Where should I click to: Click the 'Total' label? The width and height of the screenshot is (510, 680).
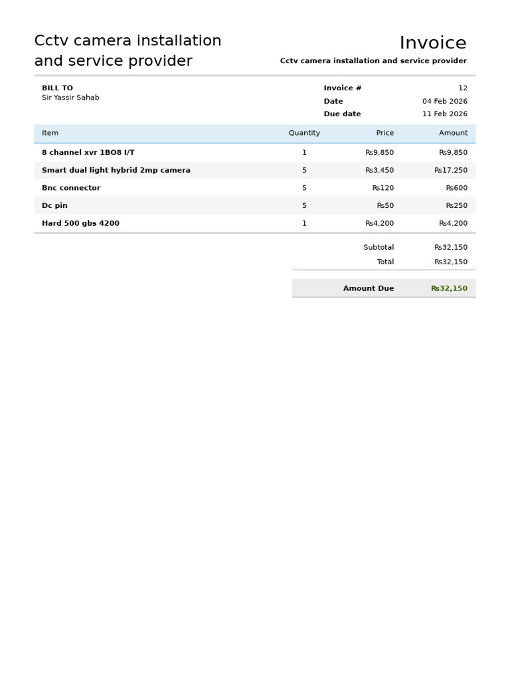386,262
